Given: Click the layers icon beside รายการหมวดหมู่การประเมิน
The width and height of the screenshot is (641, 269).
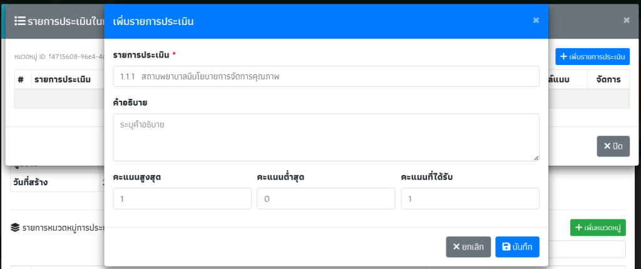Looking at the screenshot, I should [15, 228].
